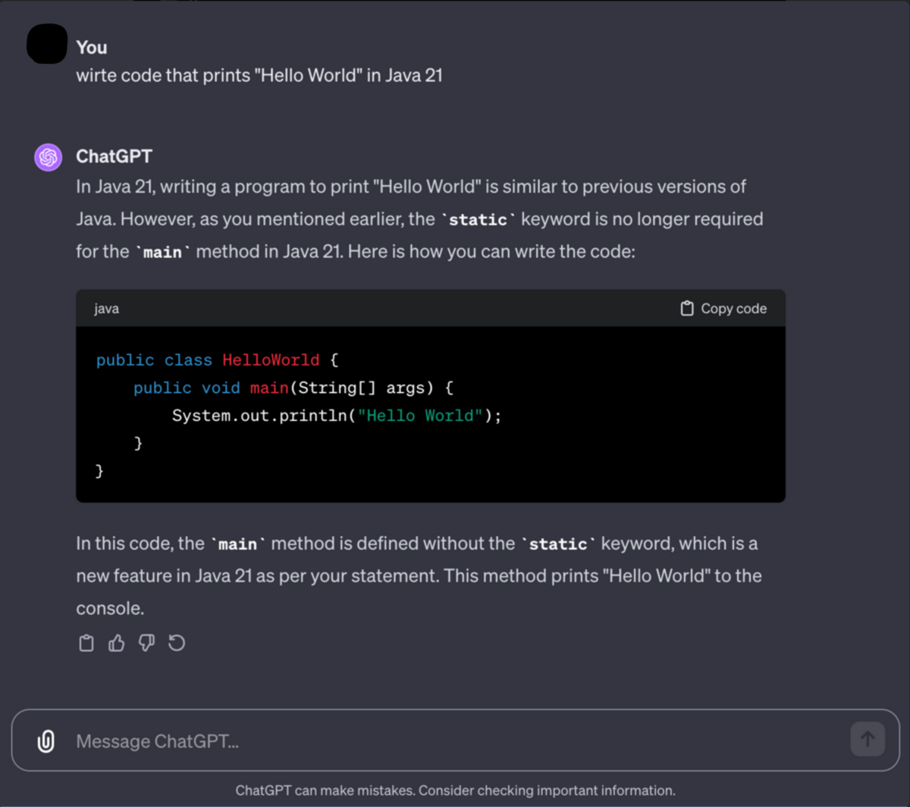Focus the Message ChatGPT input field
Image resolution: width=910 pixels, height=807 pixels.
(455, 740)
